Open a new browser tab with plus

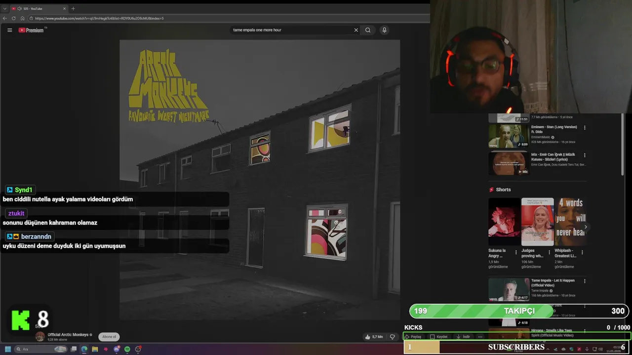73,8
